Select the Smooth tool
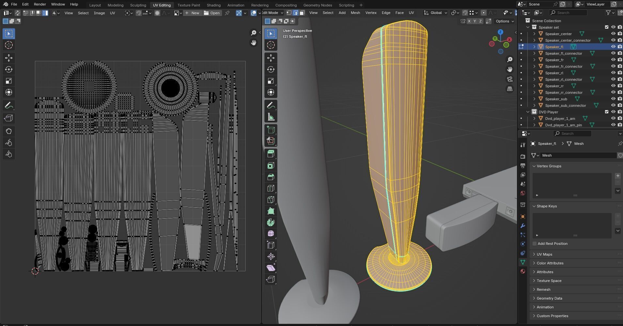Screen dimensions: 623x326 point(271,234)
